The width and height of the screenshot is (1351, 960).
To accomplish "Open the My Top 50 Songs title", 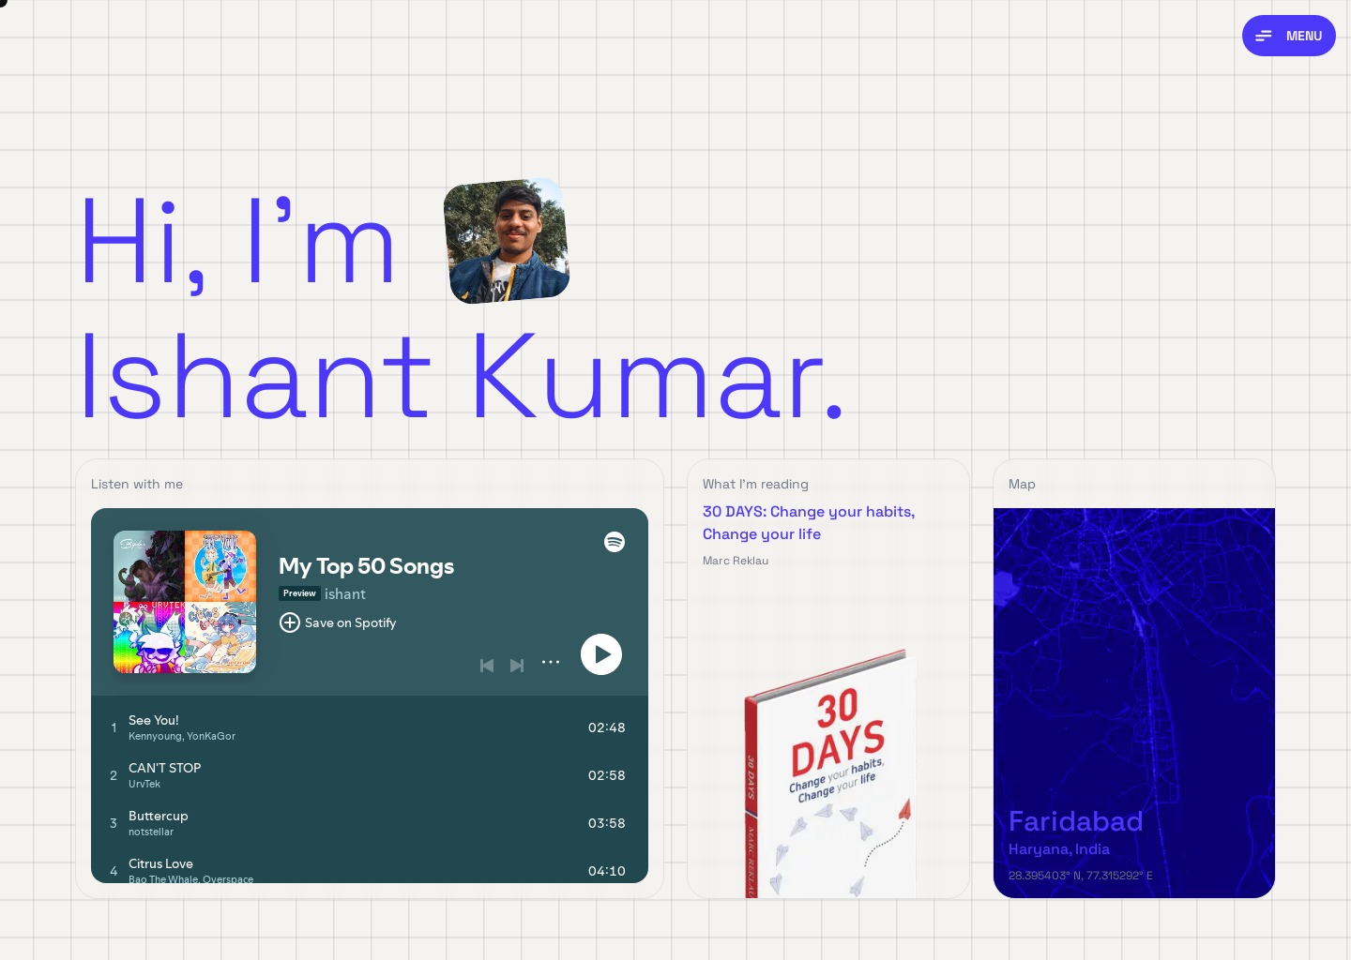I will tap(366, 566).
